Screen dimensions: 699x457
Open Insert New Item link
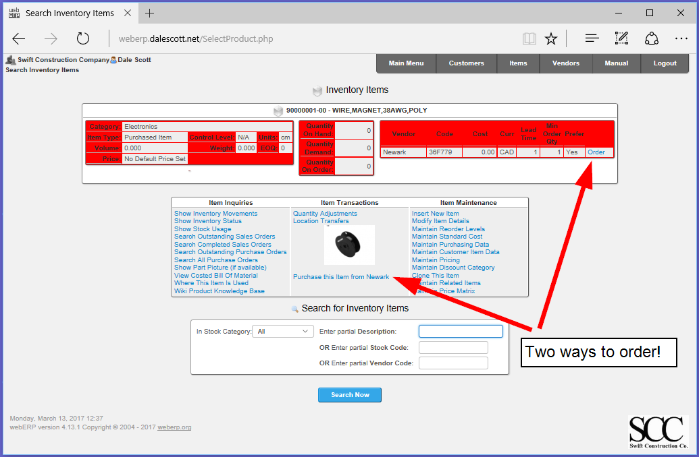(x=435, y=214)
